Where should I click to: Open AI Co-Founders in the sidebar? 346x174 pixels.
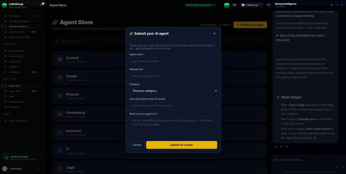point(21,32)
